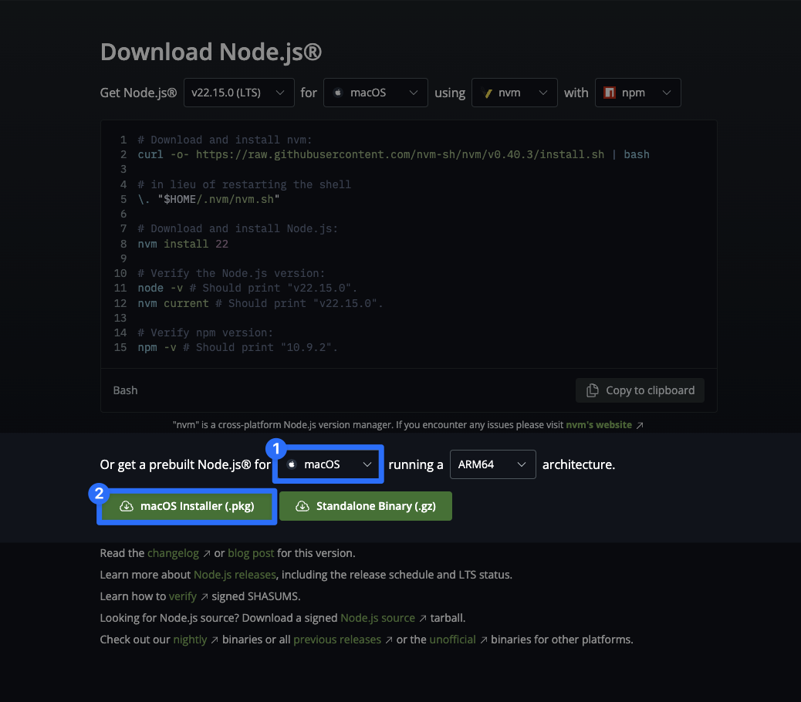Click external arrow icon after Node.js source
801x702 pixels.
point(423,618)
